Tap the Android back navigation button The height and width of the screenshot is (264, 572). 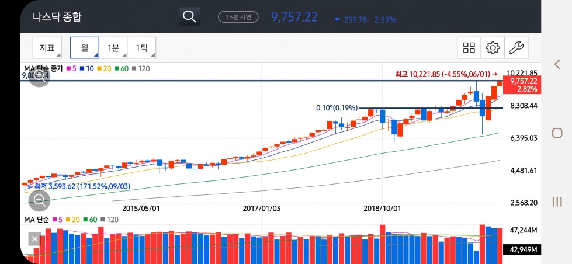[557, 65]
